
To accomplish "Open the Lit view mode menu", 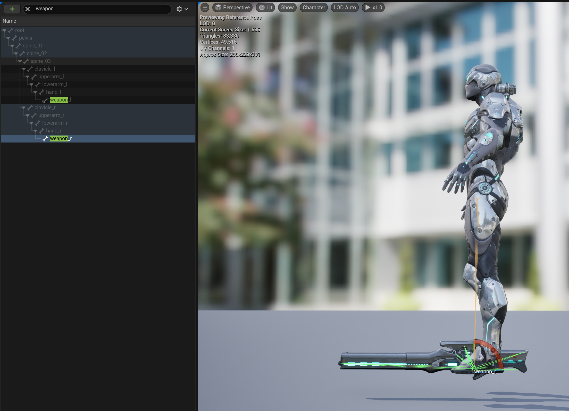I will [x=265, y=7].
